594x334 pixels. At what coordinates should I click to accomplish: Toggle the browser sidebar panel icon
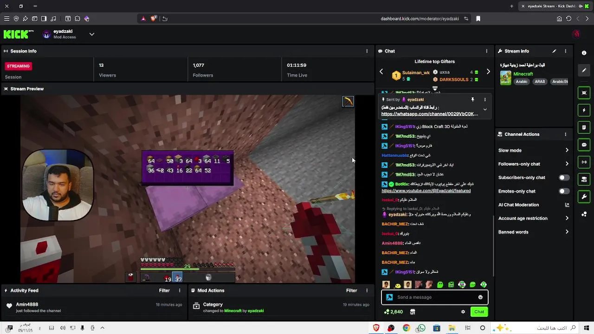pos(44,19)
